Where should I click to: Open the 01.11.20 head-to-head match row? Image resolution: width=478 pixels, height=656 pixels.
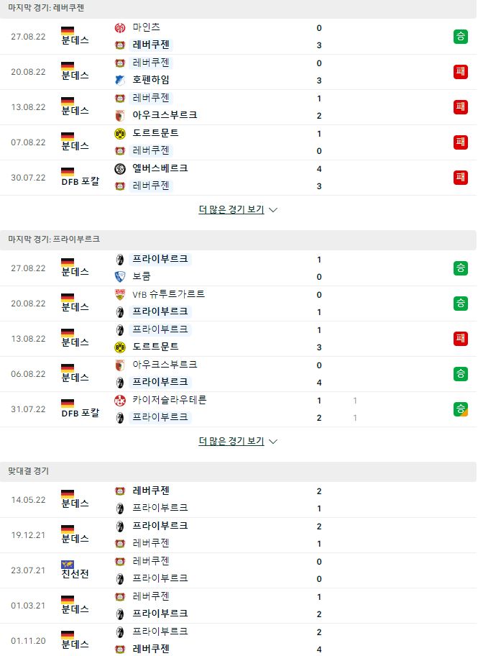tap(239, 640)
